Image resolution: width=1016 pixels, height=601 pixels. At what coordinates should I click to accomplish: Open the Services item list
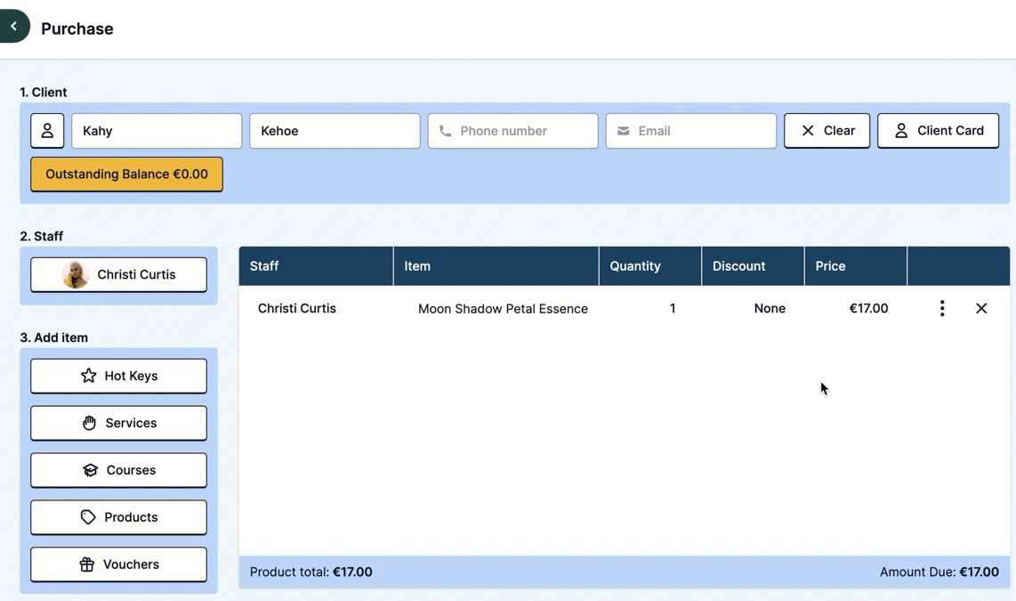118,423
